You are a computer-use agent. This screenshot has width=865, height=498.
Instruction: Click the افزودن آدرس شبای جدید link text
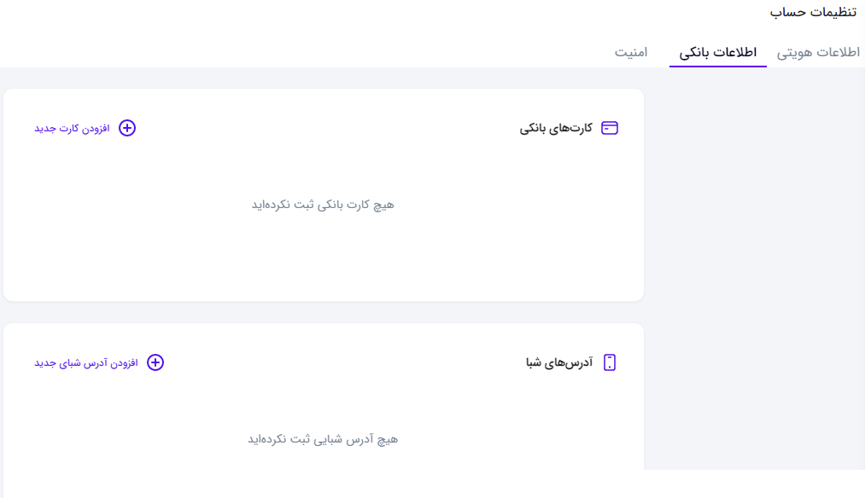86,363
